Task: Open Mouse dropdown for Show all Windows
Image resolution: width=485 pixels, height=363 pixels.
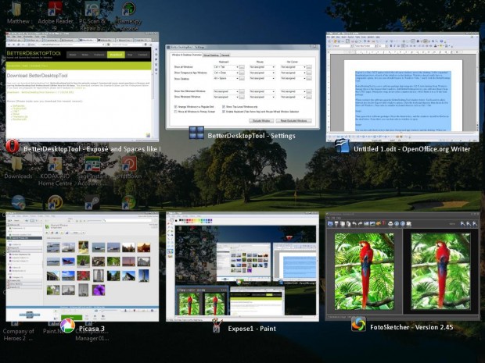Action: pos(262,67)
